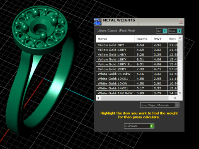This screenshot has width=199, height=149.
Task: Click the table scroll down arrow
Action: (x=180, y=93)
